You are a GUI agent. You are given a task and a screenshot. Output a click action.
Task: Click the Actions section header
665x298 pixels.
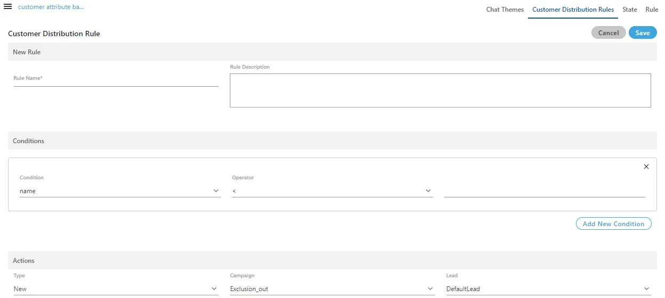coord(332,261)
